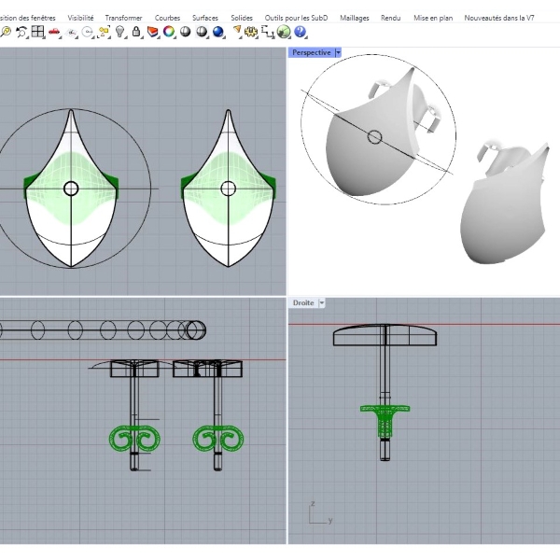Click the padlock lock-objects icon
Screen dimensions: 560x560
click(136, 32)
